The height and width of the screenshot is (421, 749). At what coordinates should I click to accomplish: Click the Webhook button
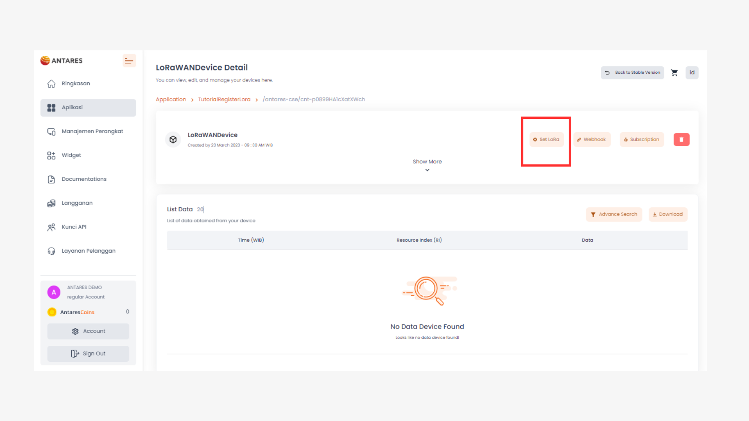[x=592, y=139]
